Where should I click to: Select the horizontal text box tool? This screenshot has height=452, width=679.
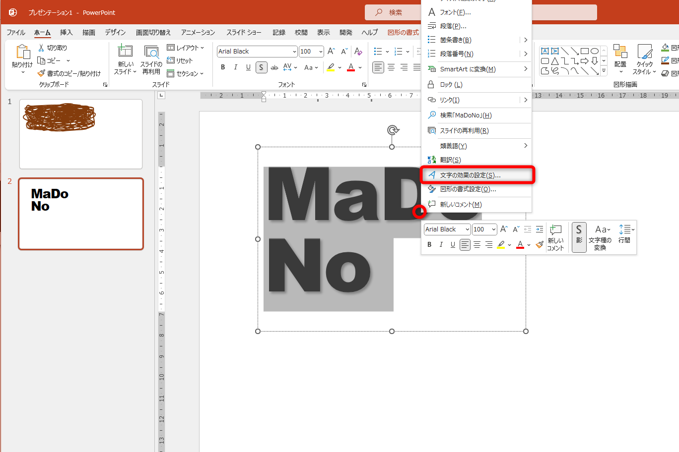pyautogui.click(x=544, y=50)
